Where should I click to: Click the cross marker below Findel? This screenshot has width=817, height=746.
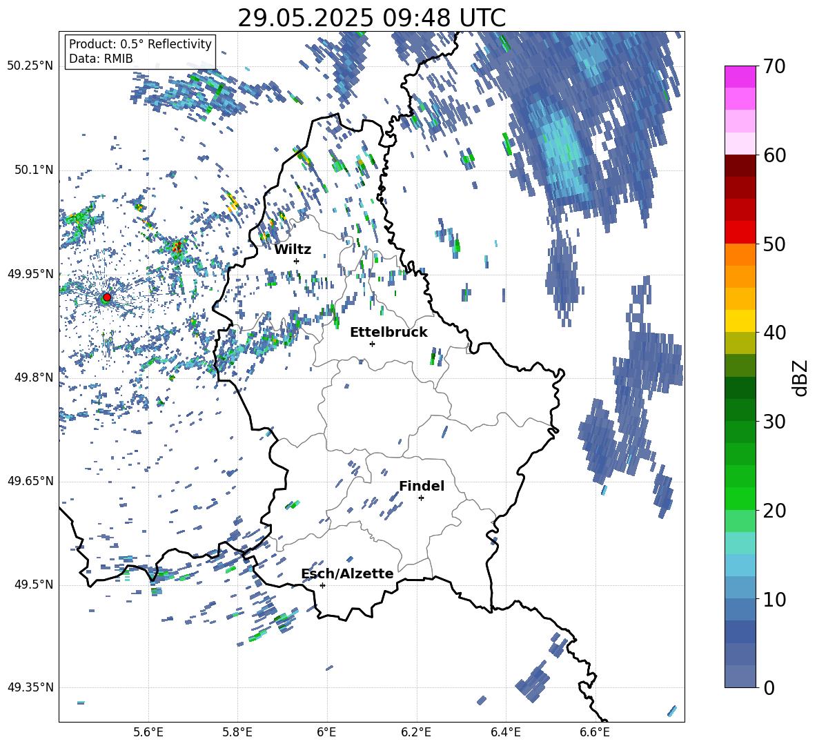pos(421,498)
